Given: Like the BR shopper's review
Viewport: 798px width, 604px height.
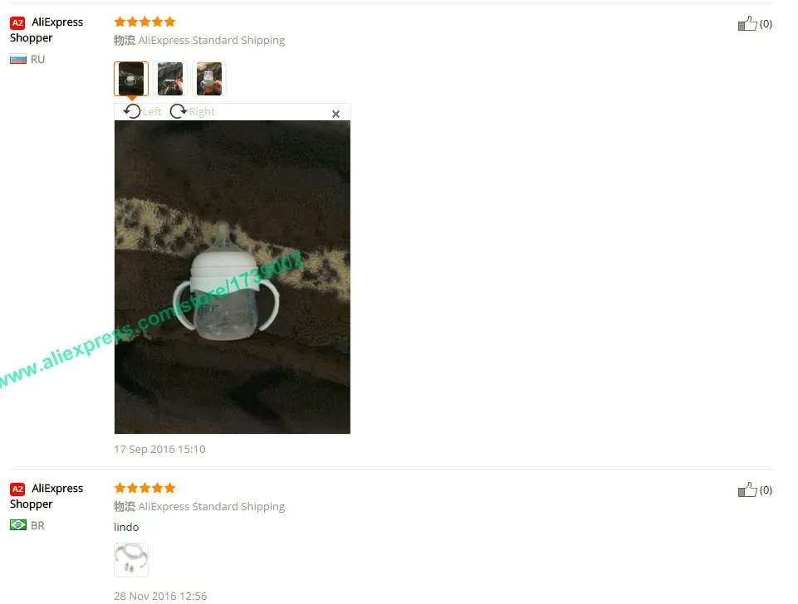Looking at the screenshot, I should pos(747,490).
